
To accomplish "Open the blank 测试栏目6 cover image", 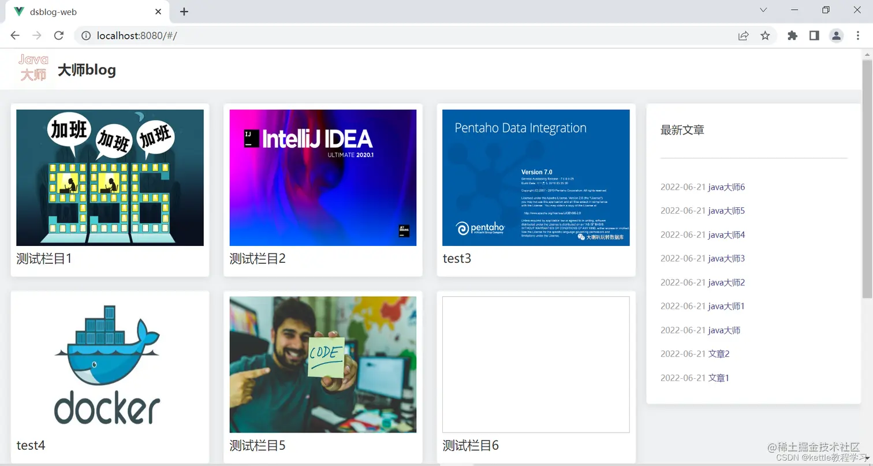I will [x=536, y=364].
